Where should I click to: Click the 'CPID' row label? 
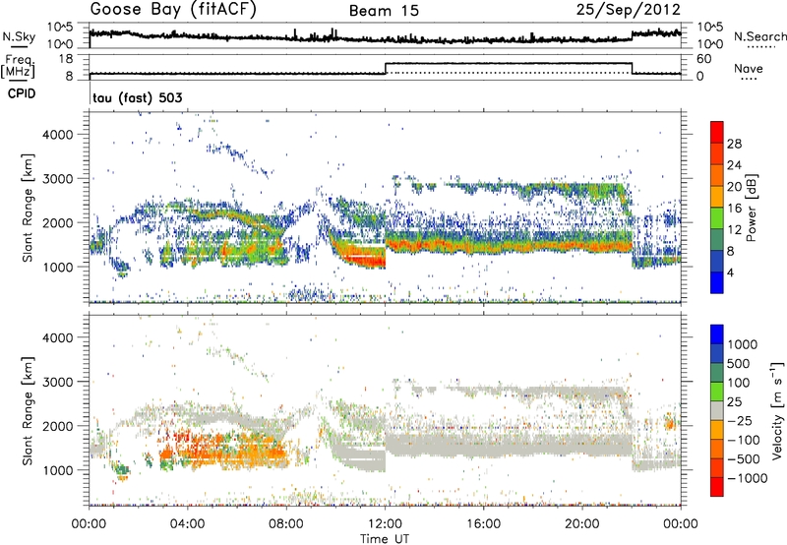tap(22, 93)
